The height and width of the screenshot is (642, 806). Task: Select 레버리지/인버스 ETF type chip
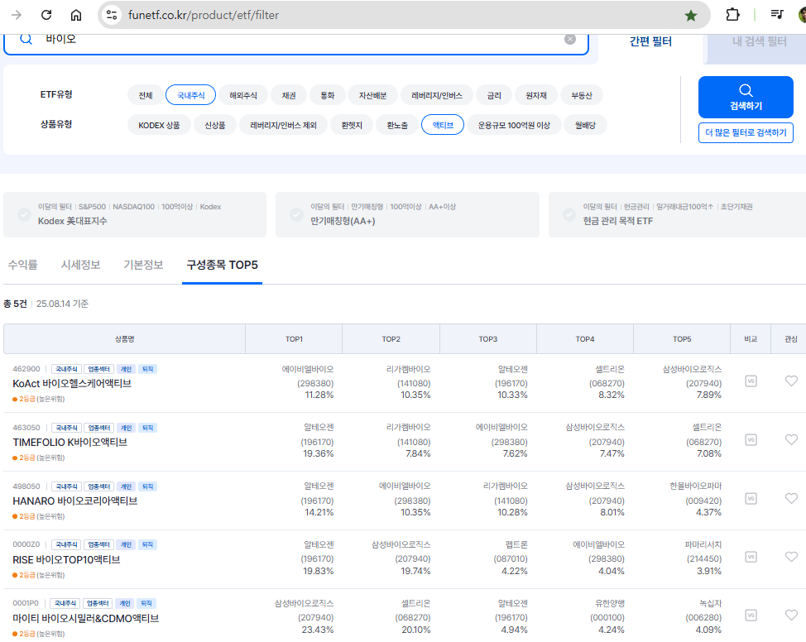(x=437, y=95)
